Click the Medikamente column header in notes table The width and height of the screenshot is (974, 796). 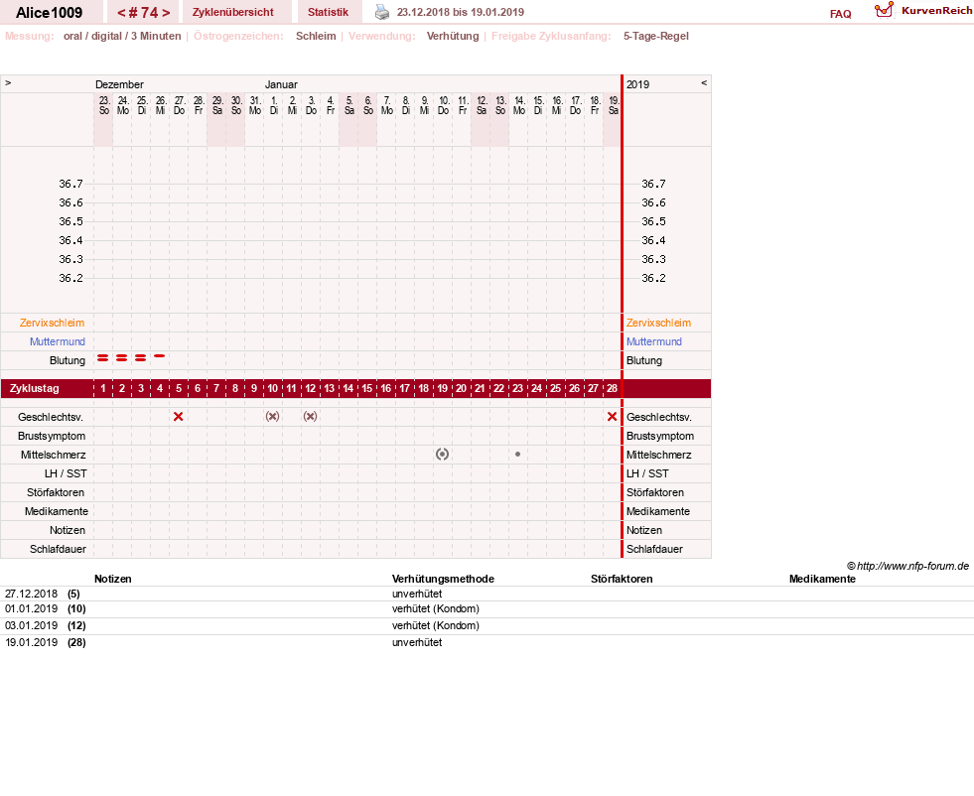[822, 579]
